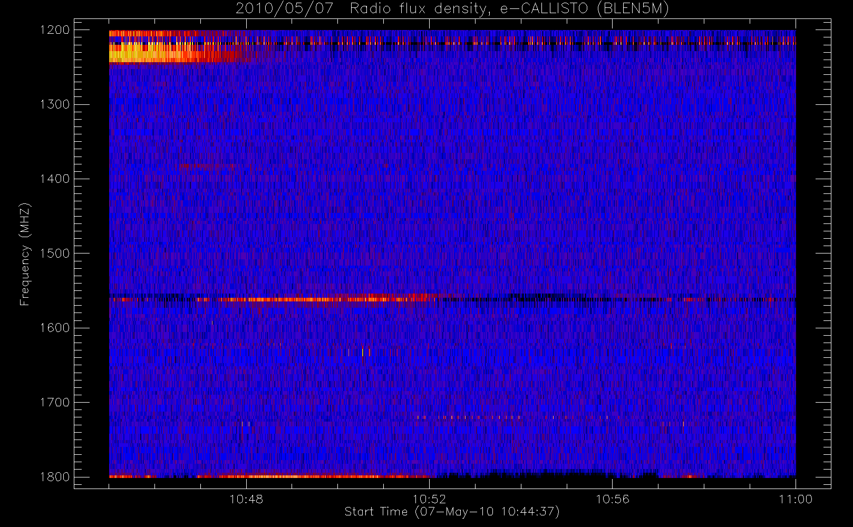Click the plot title '2010/05/07 Radio flux density, e-CALLISTO (BLEN5M)'

pos(452,8)
